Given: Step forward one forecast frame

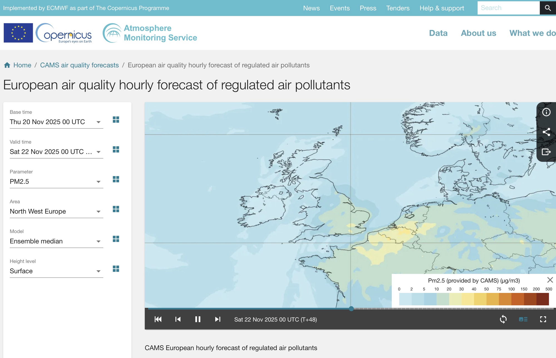Looking at the screenshot, I should tap(218, 319).
